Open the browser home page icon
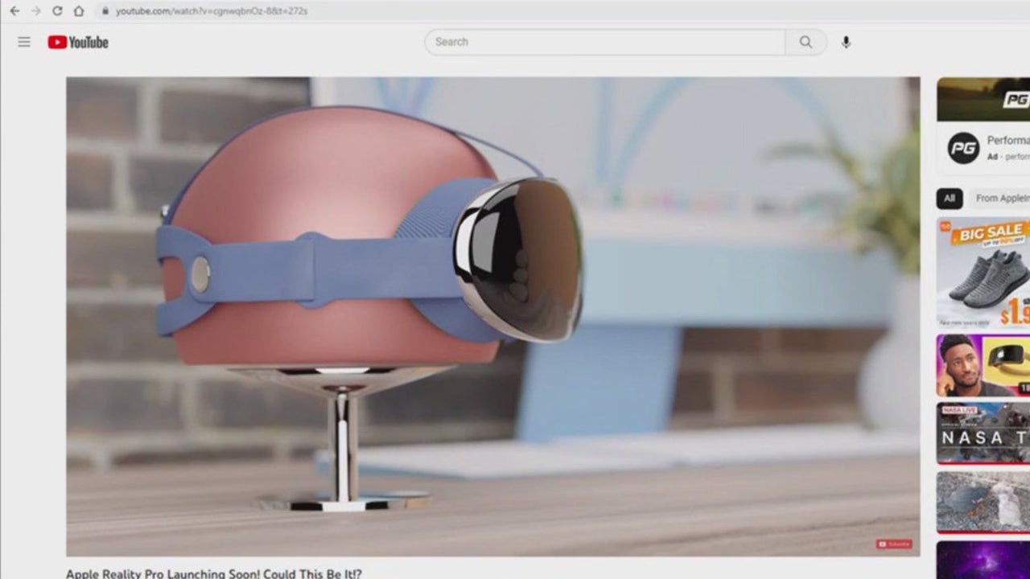The width and height of the screenshot is (1030, 579). click(x=79, y=11)
